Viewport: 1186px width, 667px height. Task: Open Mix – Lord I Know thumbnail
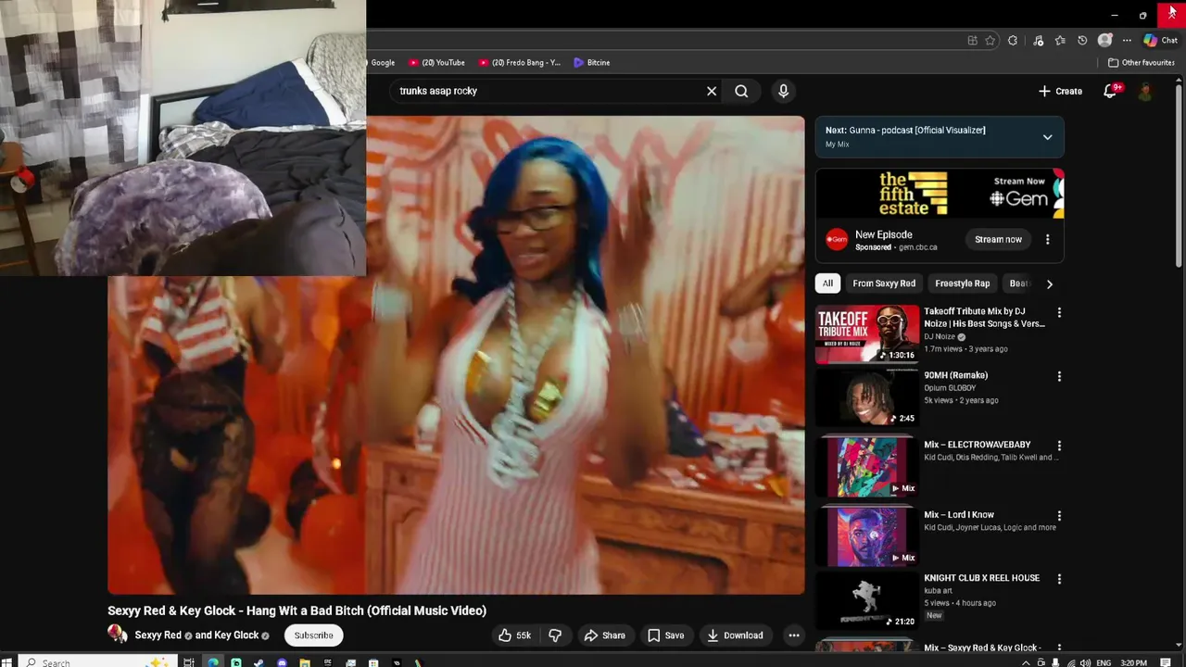coord(867,536)
